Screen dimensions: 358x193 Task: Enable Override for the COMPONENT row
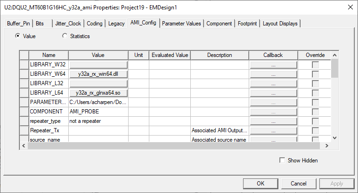pos(315,112)
